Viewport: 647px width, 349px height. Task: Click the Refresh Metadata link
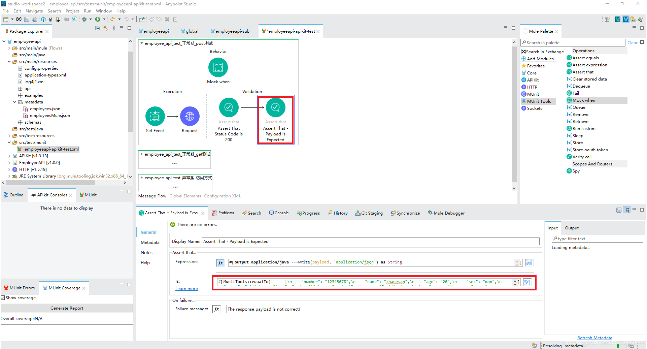pos(595,338)
